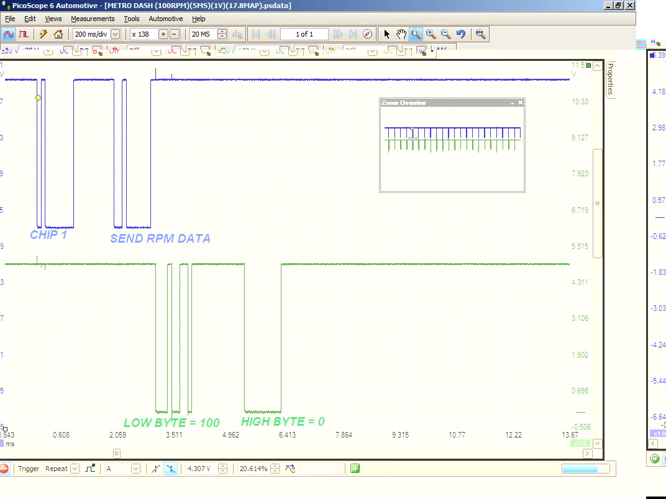This screenshot has width=666, height=499.
Task: Click the trigger delay enable icon
Action: tap(290, 469)
